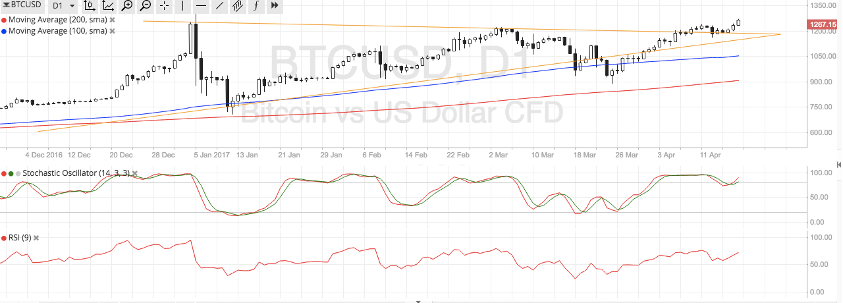
Task: Open the BTCUSD symbol selector
Action: click(x=23, y=5)
